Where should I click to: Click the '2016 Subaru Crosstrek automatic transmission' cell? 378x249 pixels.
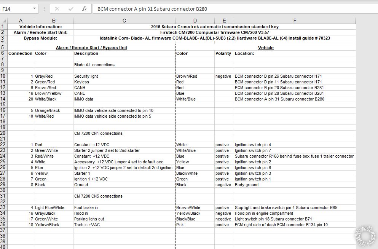pyautogui.click(x=215, y=27)
